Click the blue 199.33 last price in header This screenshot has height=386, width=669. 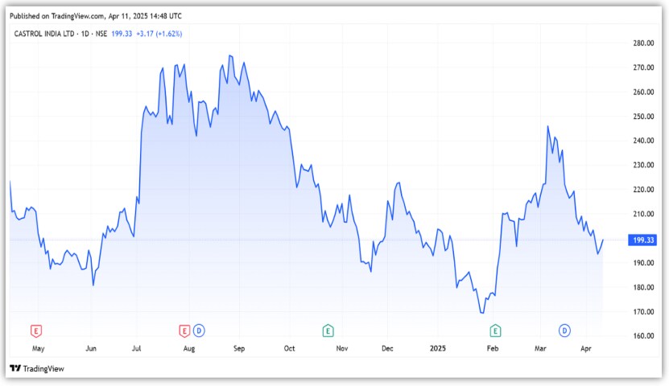tap(122, 34)
